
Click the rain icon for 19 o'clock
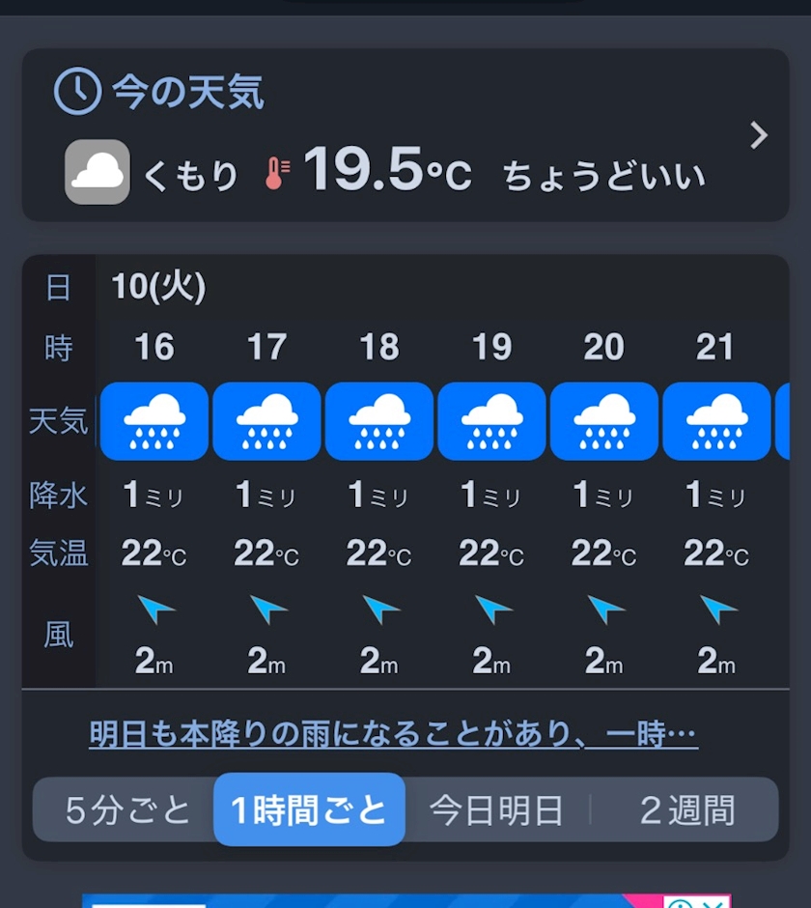click(491, 421)
